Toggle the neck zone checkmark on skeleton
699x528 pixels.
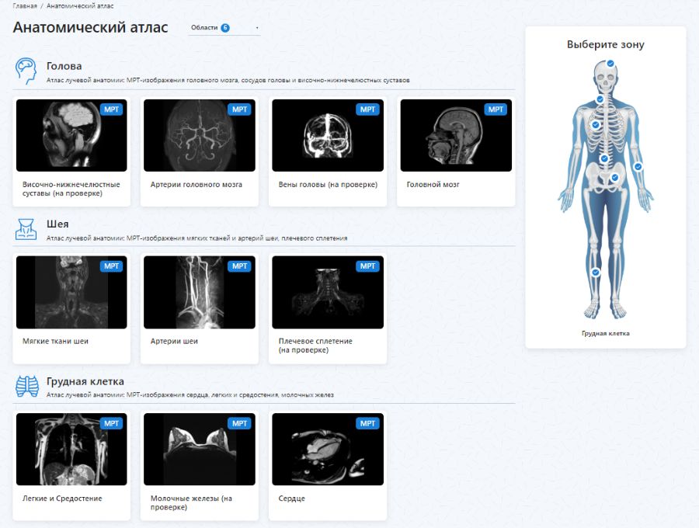[x=600, y=99]
